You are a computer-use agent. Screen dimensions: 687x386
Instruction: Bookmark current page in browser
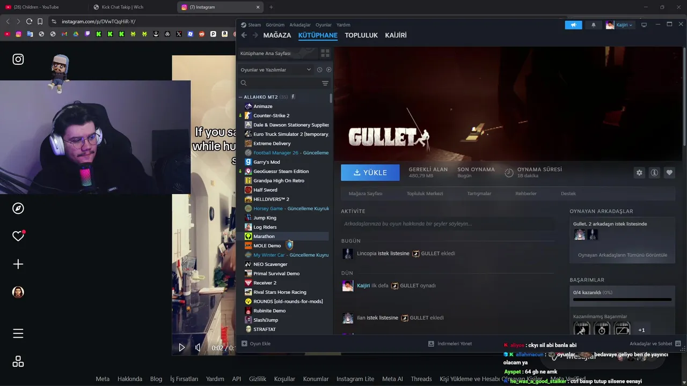point(40,21)
